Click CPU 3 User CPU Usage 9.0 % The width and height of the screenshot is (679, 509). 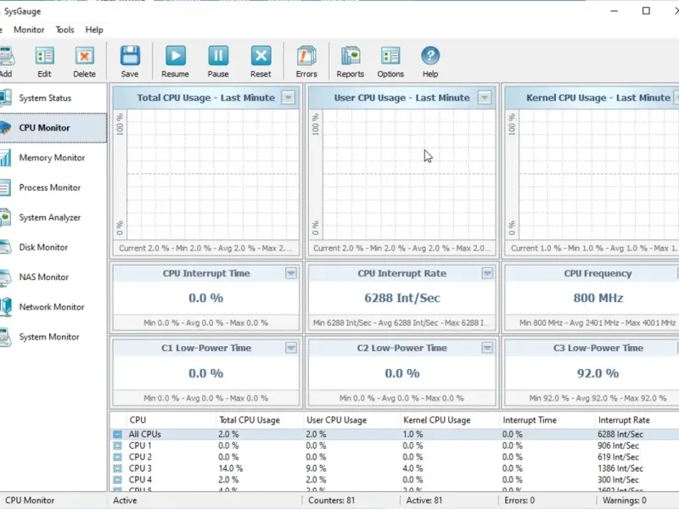[316, 468]
